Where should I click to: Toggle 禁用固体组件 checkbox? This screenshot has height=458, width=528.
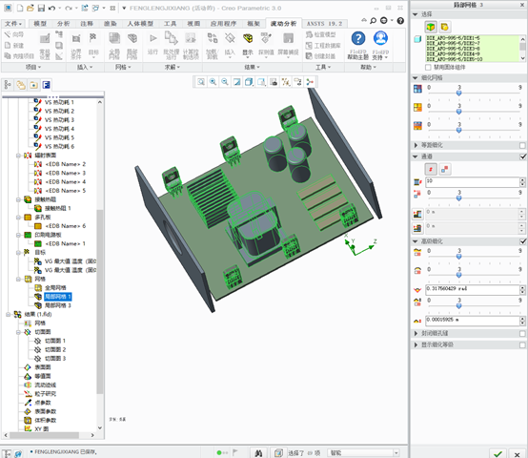(428, 67)
